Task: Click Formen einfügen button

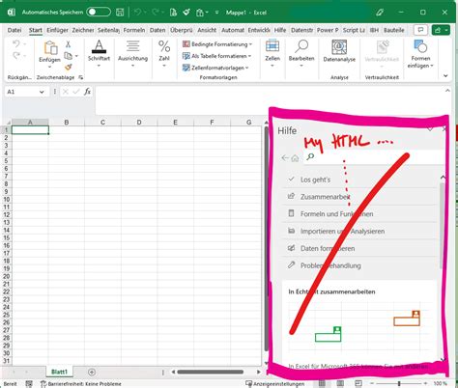Action: (x=420, y=54)
